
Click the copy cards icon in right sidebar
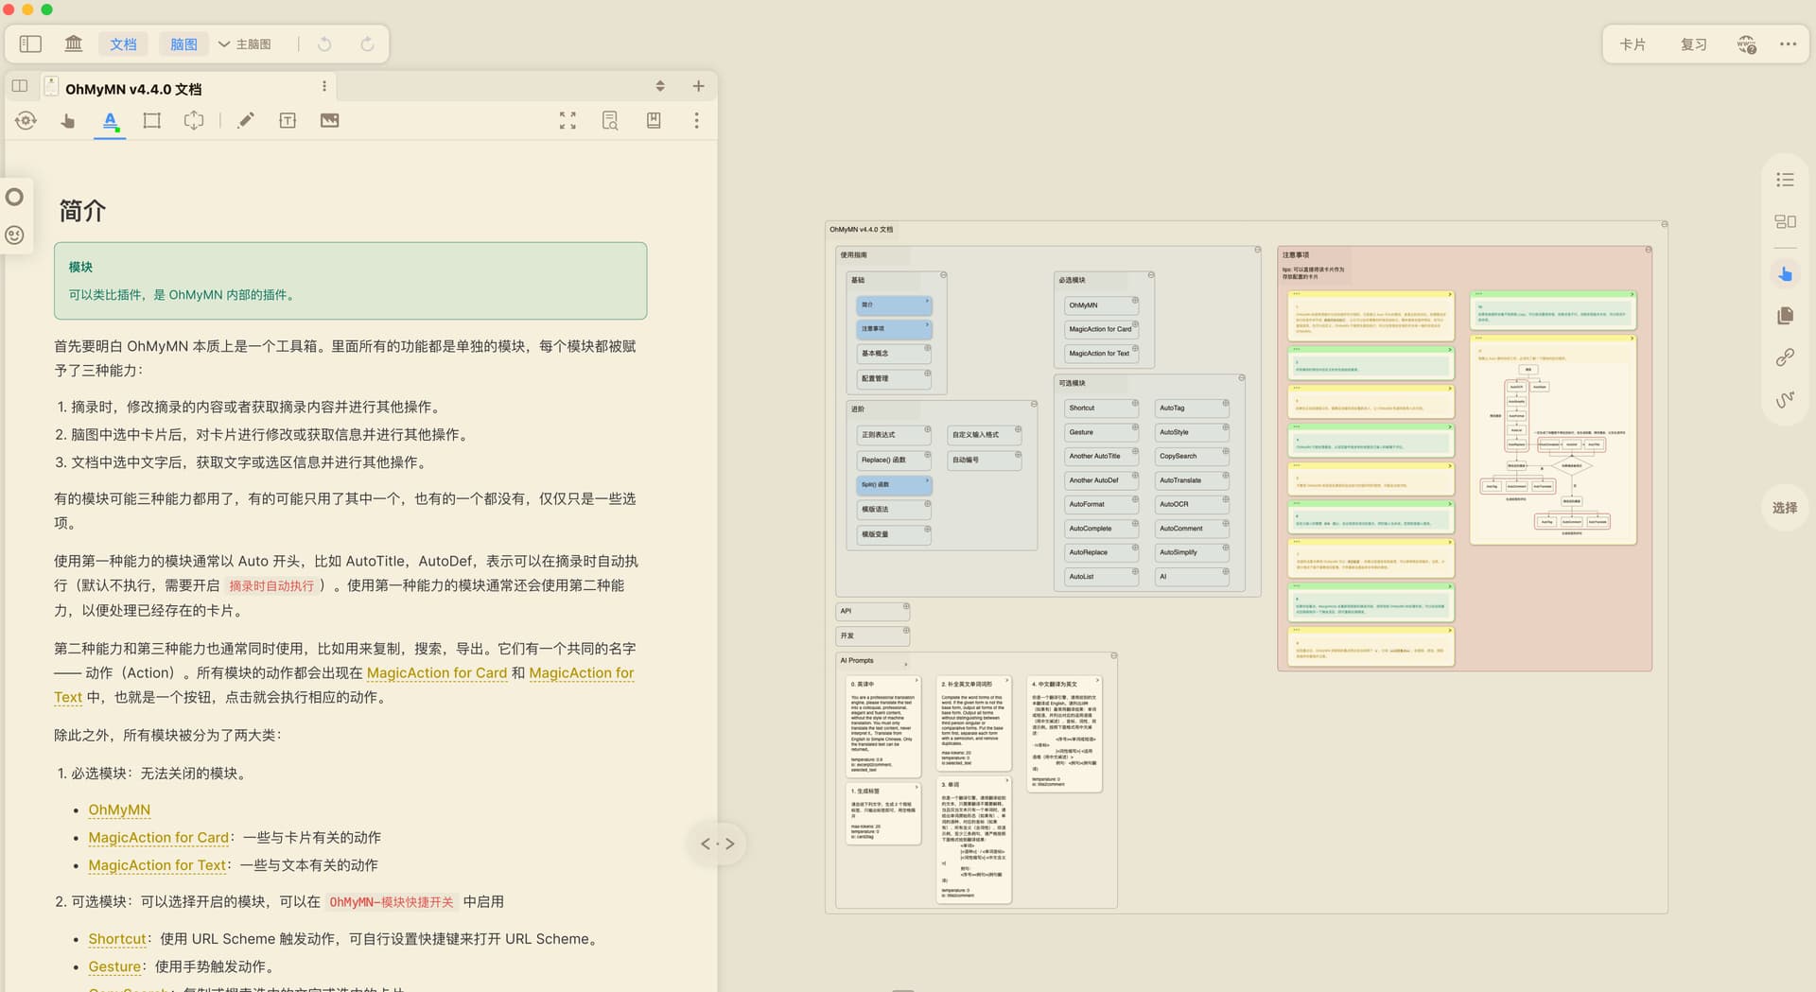click(1785, 315)
